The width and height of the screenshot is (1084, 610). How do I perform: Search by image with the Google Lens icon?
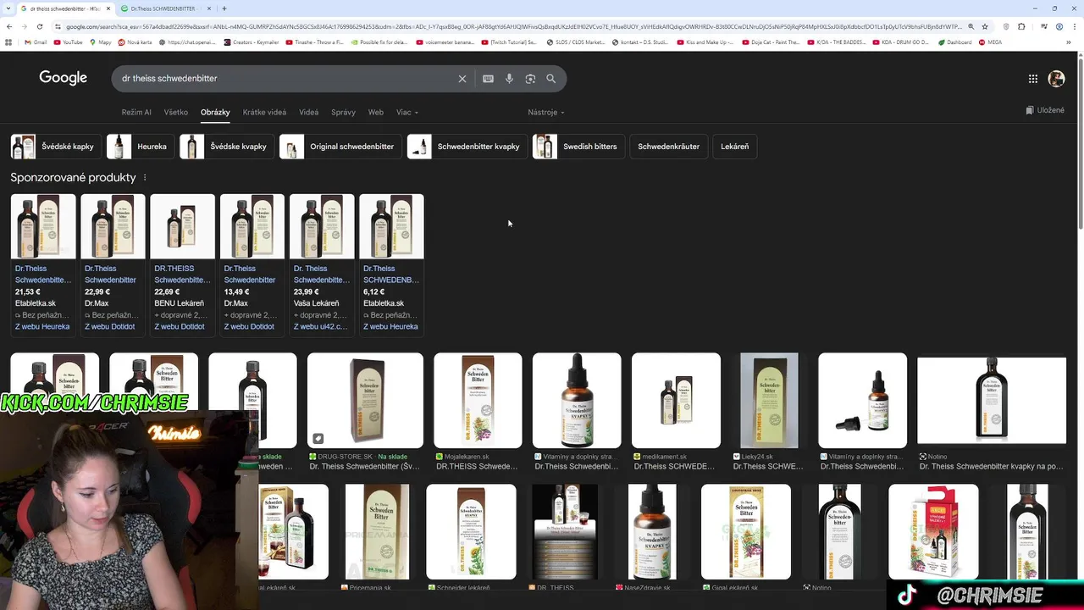point(530,79)
